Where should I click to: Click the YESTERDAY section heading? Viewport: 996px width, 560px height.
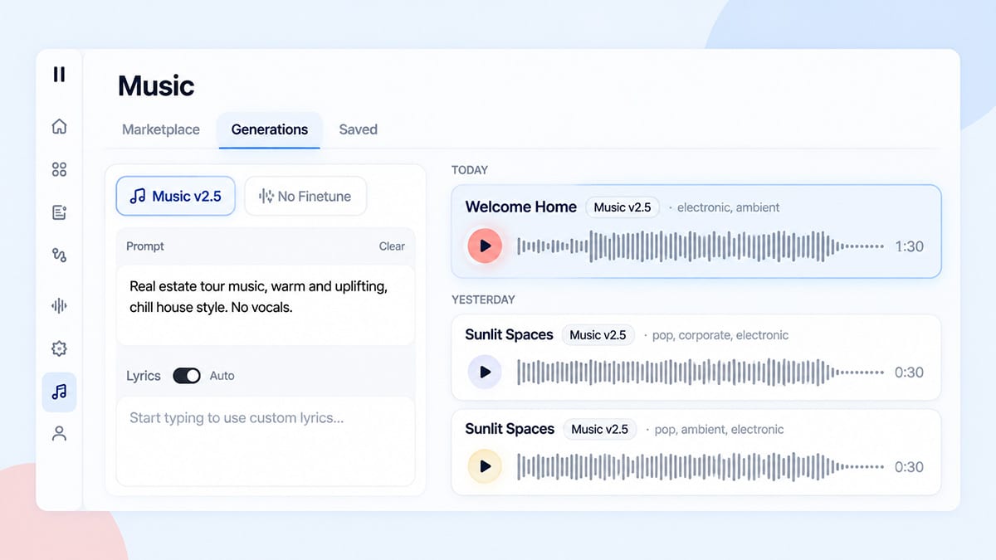click(x=483, y=299)
